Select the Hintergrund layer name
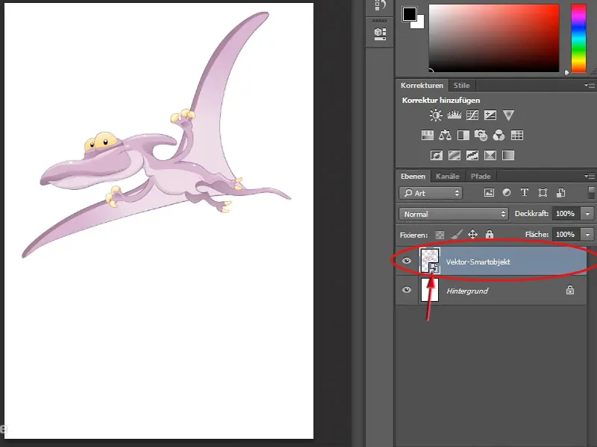Screen dimensions: 597x447 click(467, 291)
